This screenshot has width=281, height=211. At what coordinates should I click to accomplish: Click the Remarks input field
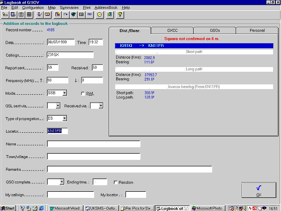coord(130,169)
